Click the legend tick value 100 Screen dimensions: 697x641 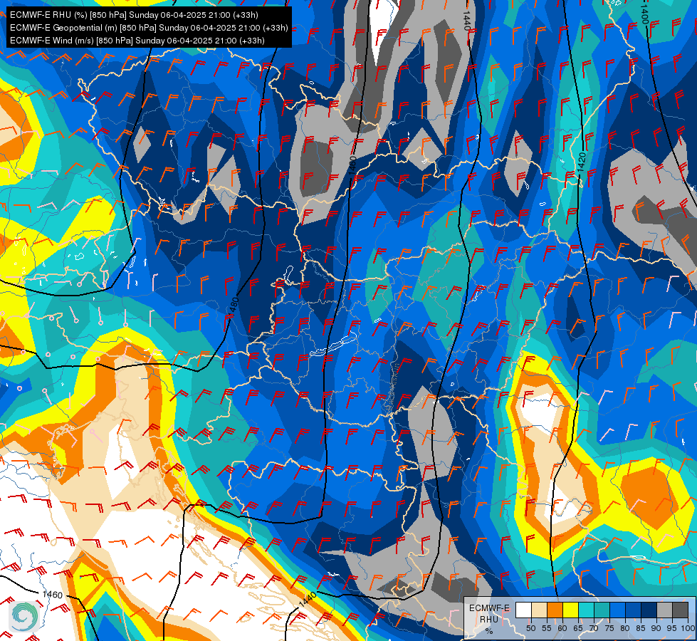(x=688, y=628)
